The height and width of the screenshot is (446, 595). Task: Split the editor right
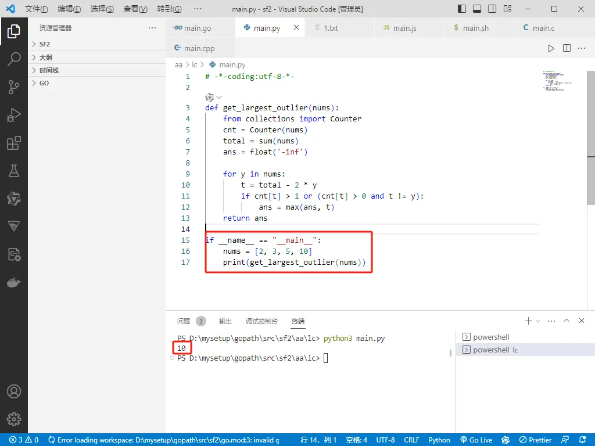click(x=567, y=48)
